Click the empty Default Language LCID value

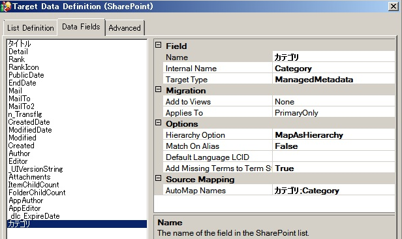pos(333,157)
